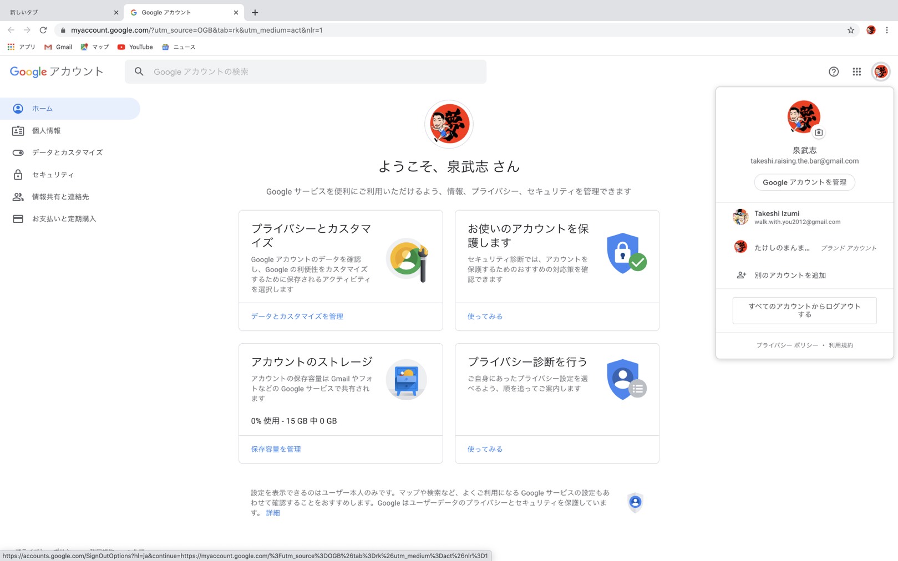Open 情報共有と連絡先 in the sidebar
898x561 pixels.
(x=70, y=197)
